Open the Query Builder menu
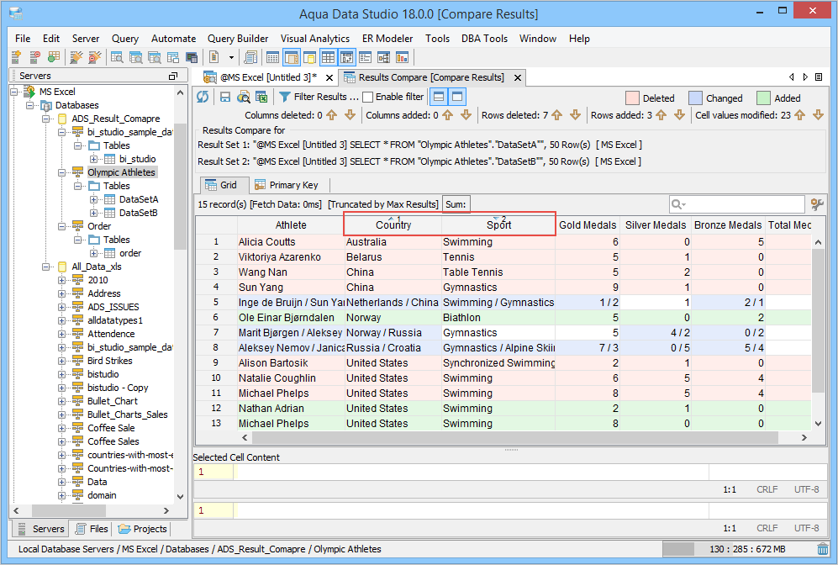The image size is (838, 565). tap(238, 39)
